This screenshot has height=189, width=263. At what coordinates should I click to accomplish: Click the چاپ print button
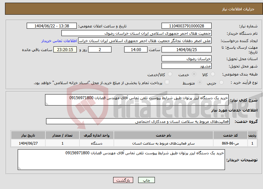pyautogui.click(x=147, y=180)
